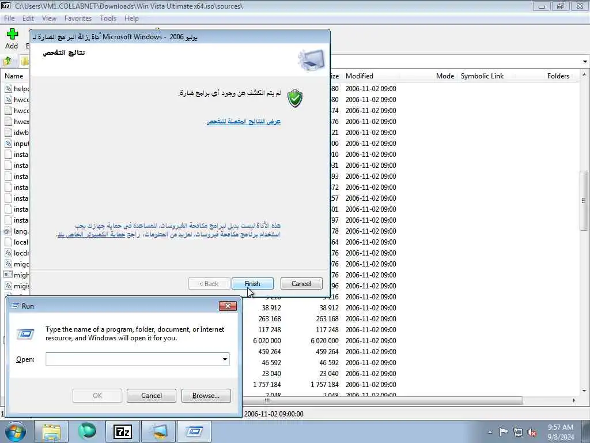The height and width of the screenshot is (443, 590).
Task: Click the muted volume tray icon
Action: tap(532, 432)
